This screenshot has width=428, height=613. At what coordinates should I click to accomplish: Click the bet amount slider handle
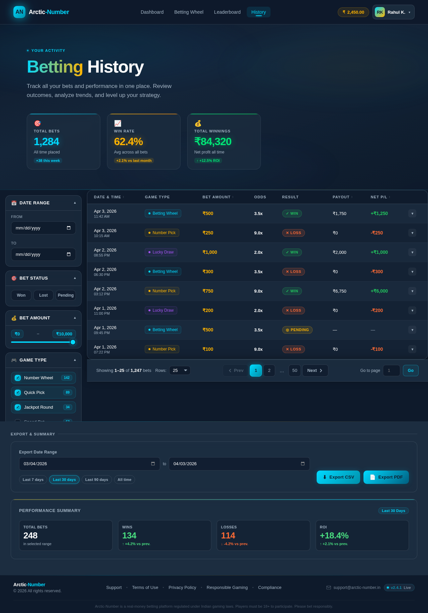[x=73, y=342]
